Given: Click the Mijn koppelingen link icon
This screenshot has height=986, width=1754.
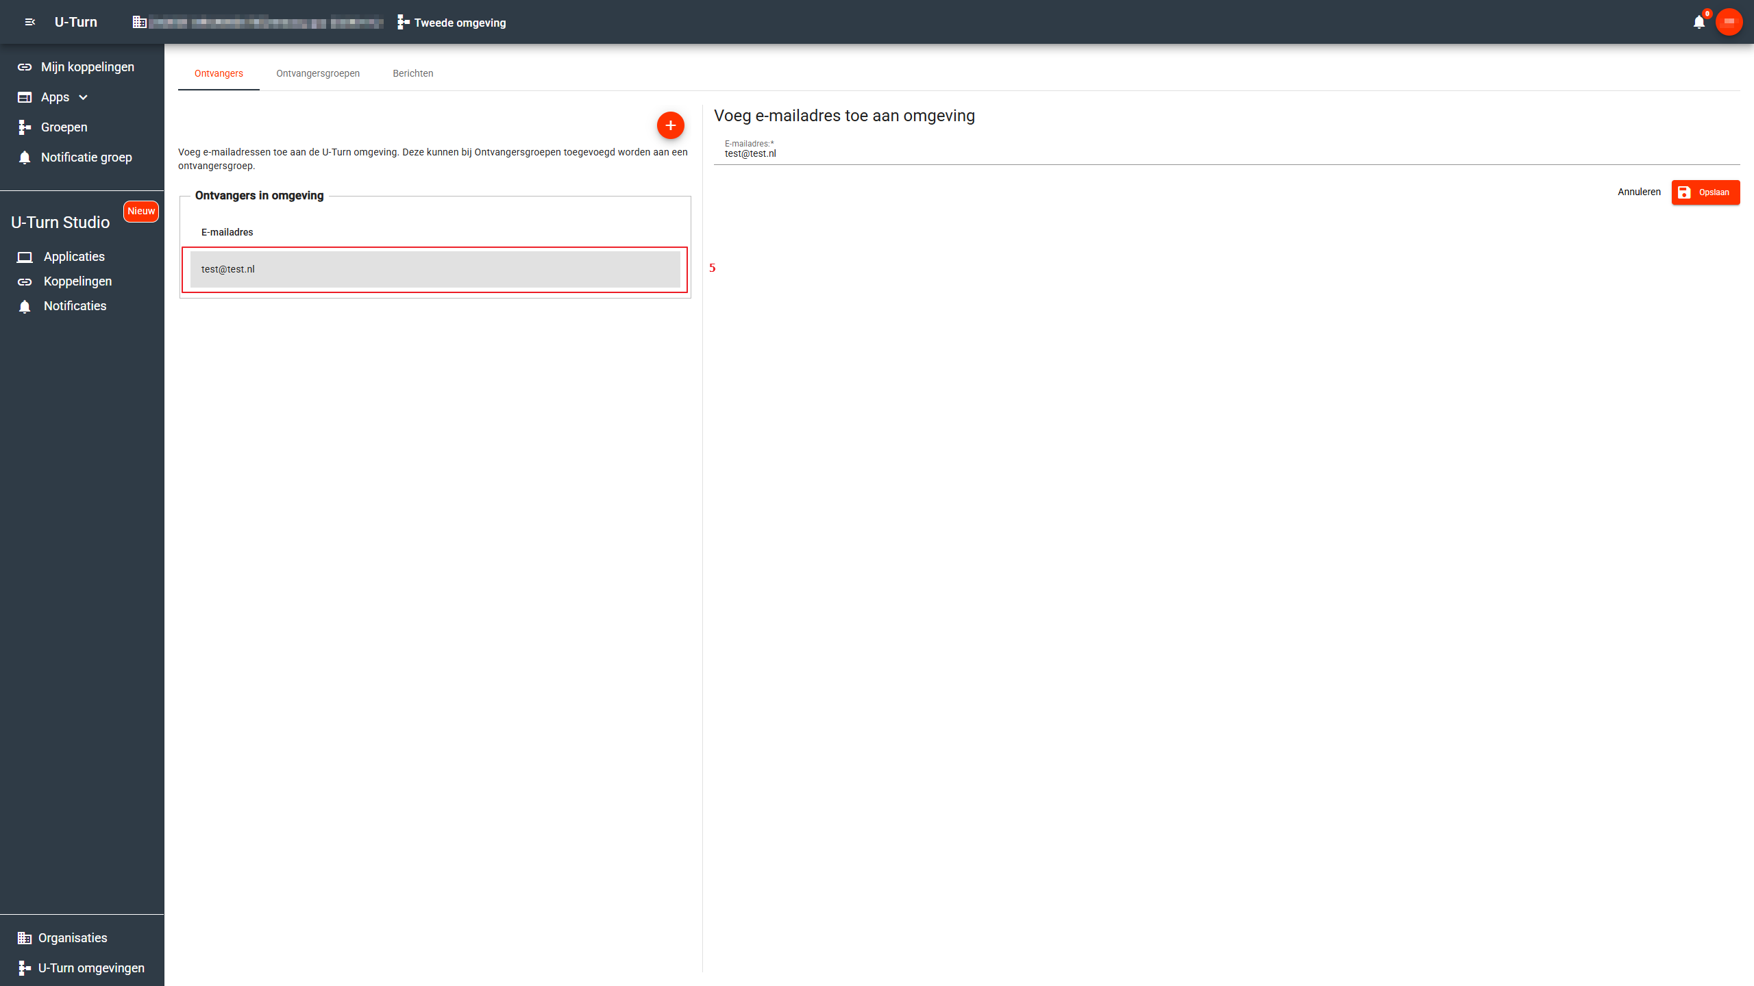Looking at the screenshot, I should click(x=25, y=67).
